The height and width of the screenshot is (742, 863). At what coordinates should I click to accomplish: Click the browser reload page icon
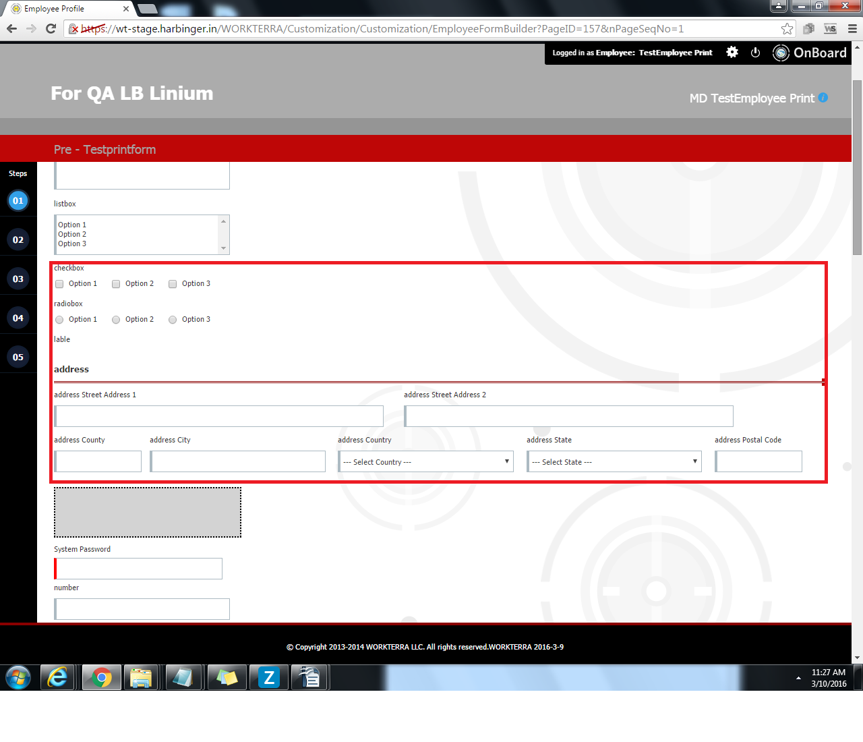pyautogui.click(x=51, y=28)
